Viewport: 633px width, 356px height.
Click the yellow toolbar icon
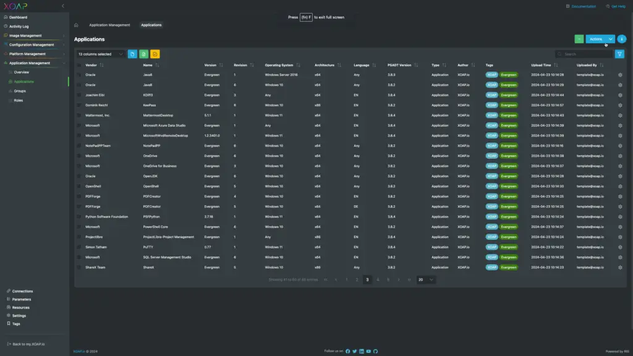point(155,54)
